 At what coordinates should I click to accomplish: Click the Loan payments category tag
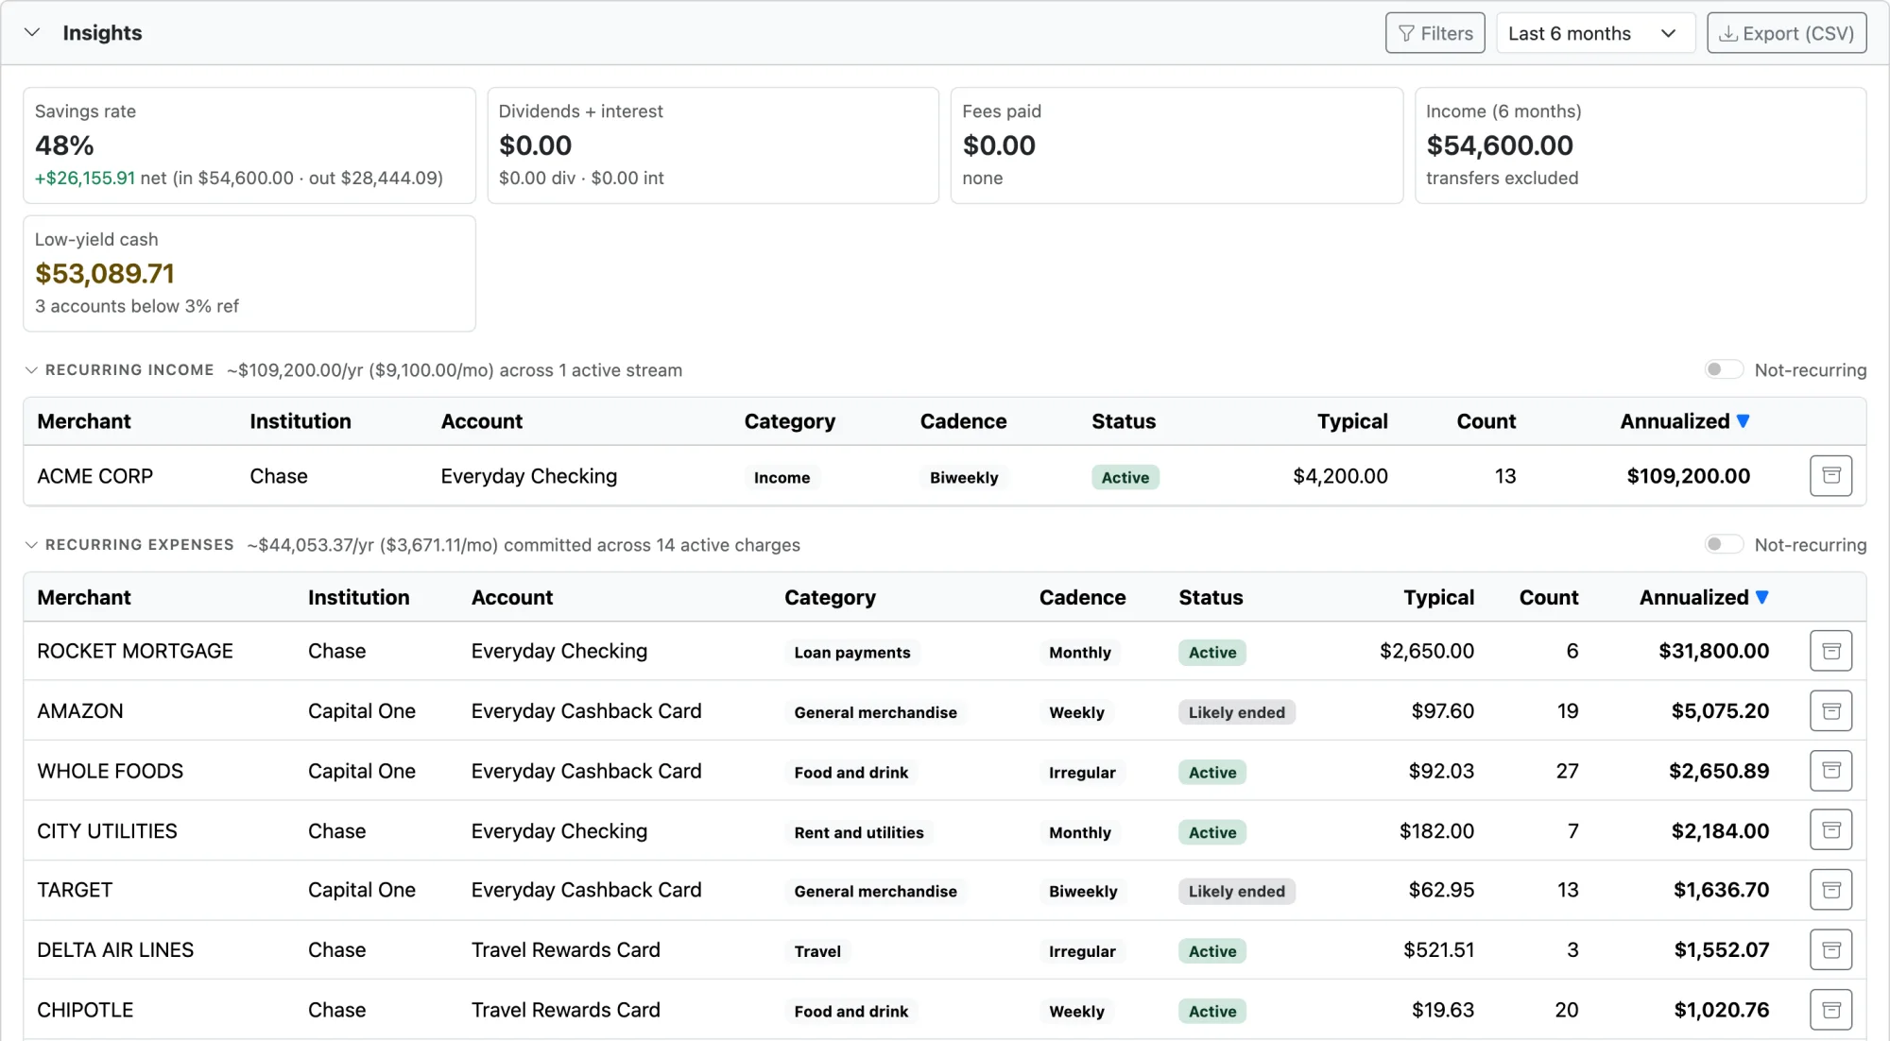pos(852,653)
